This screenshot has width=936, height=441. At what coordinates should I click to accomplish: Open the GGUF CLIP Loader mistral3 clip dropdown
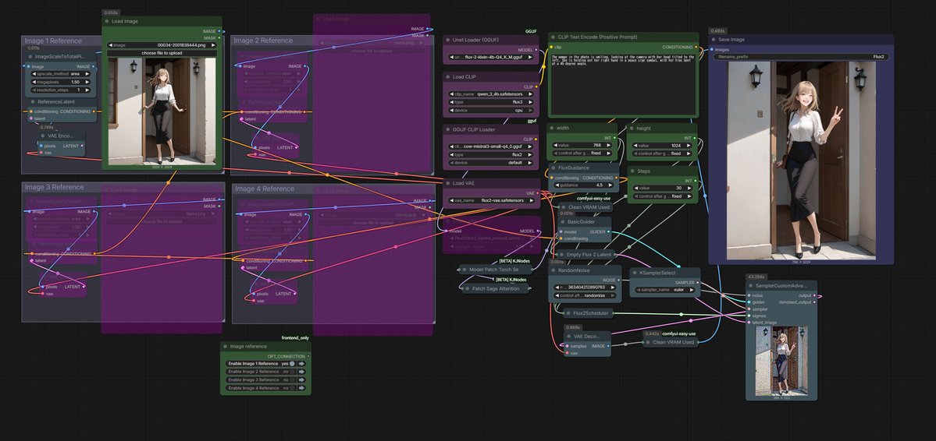[493, 146]
